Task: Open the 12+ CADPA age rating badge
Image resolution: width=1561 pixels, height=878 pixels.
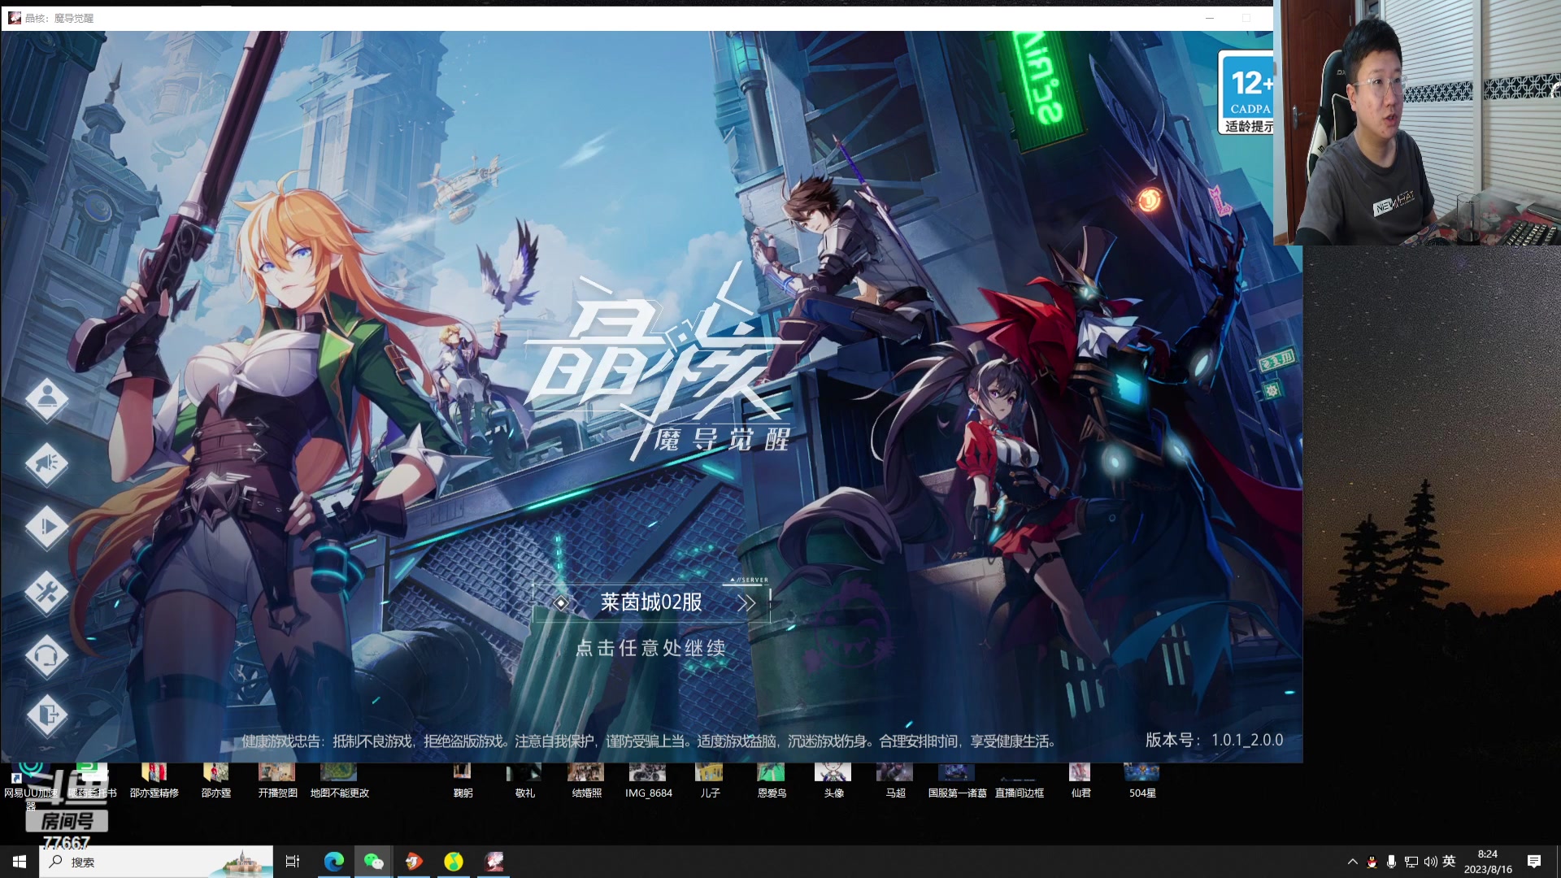Action: click(x=1246, y=92)
